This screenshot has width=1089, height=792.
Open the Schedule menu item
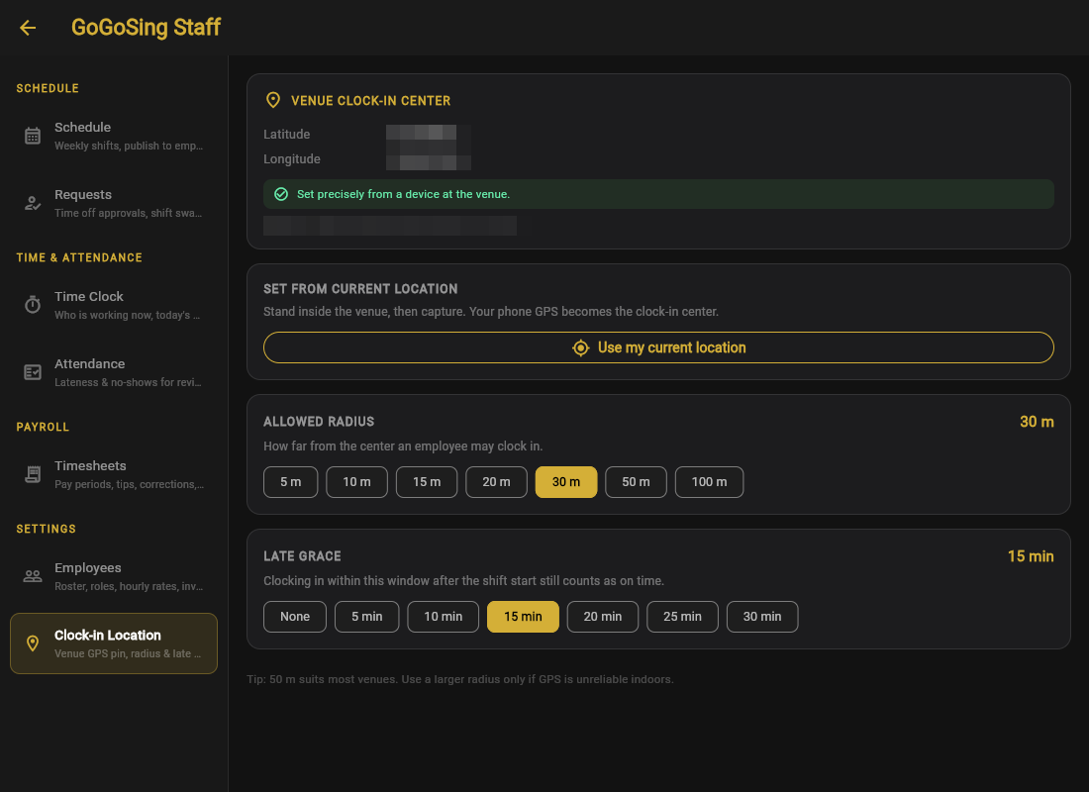tap(114, 136)
